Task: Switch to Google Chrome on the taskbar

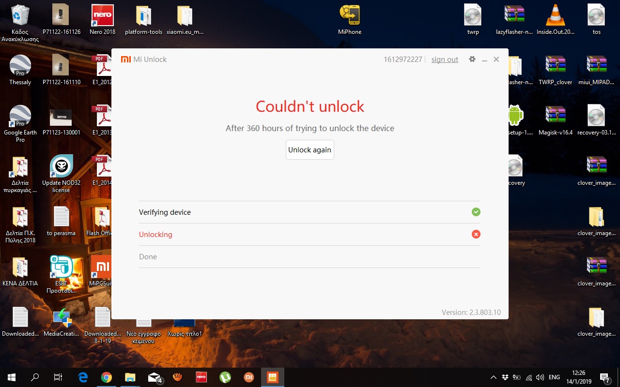Action: coord(107,377)
